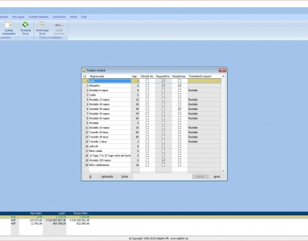Select the Átutalás 30 napos entry

click(x=110, y=104)
